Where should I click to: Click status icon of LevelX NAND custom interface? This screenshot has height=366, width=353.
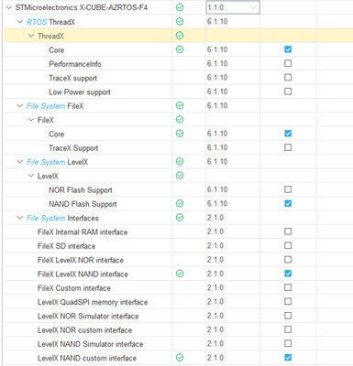click(x=180, y=358)
